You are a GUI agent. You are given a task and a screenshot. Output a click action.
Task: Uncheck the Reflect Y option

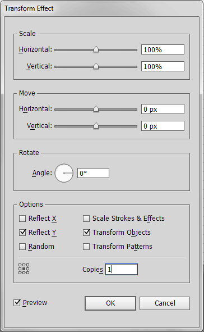pos(22,232)
